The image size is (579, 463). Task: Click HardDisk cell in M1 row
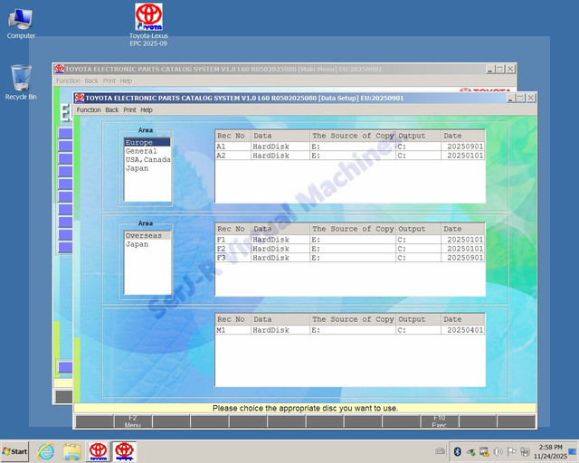280,330
